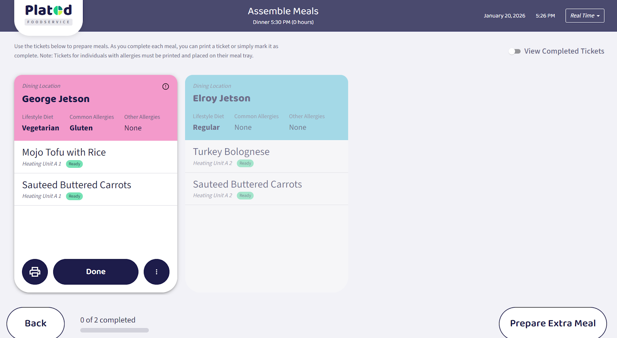Click the Ready badge for Mojo Tofu
This screenshot has height=338, width=617.
(x=74, y=164)
